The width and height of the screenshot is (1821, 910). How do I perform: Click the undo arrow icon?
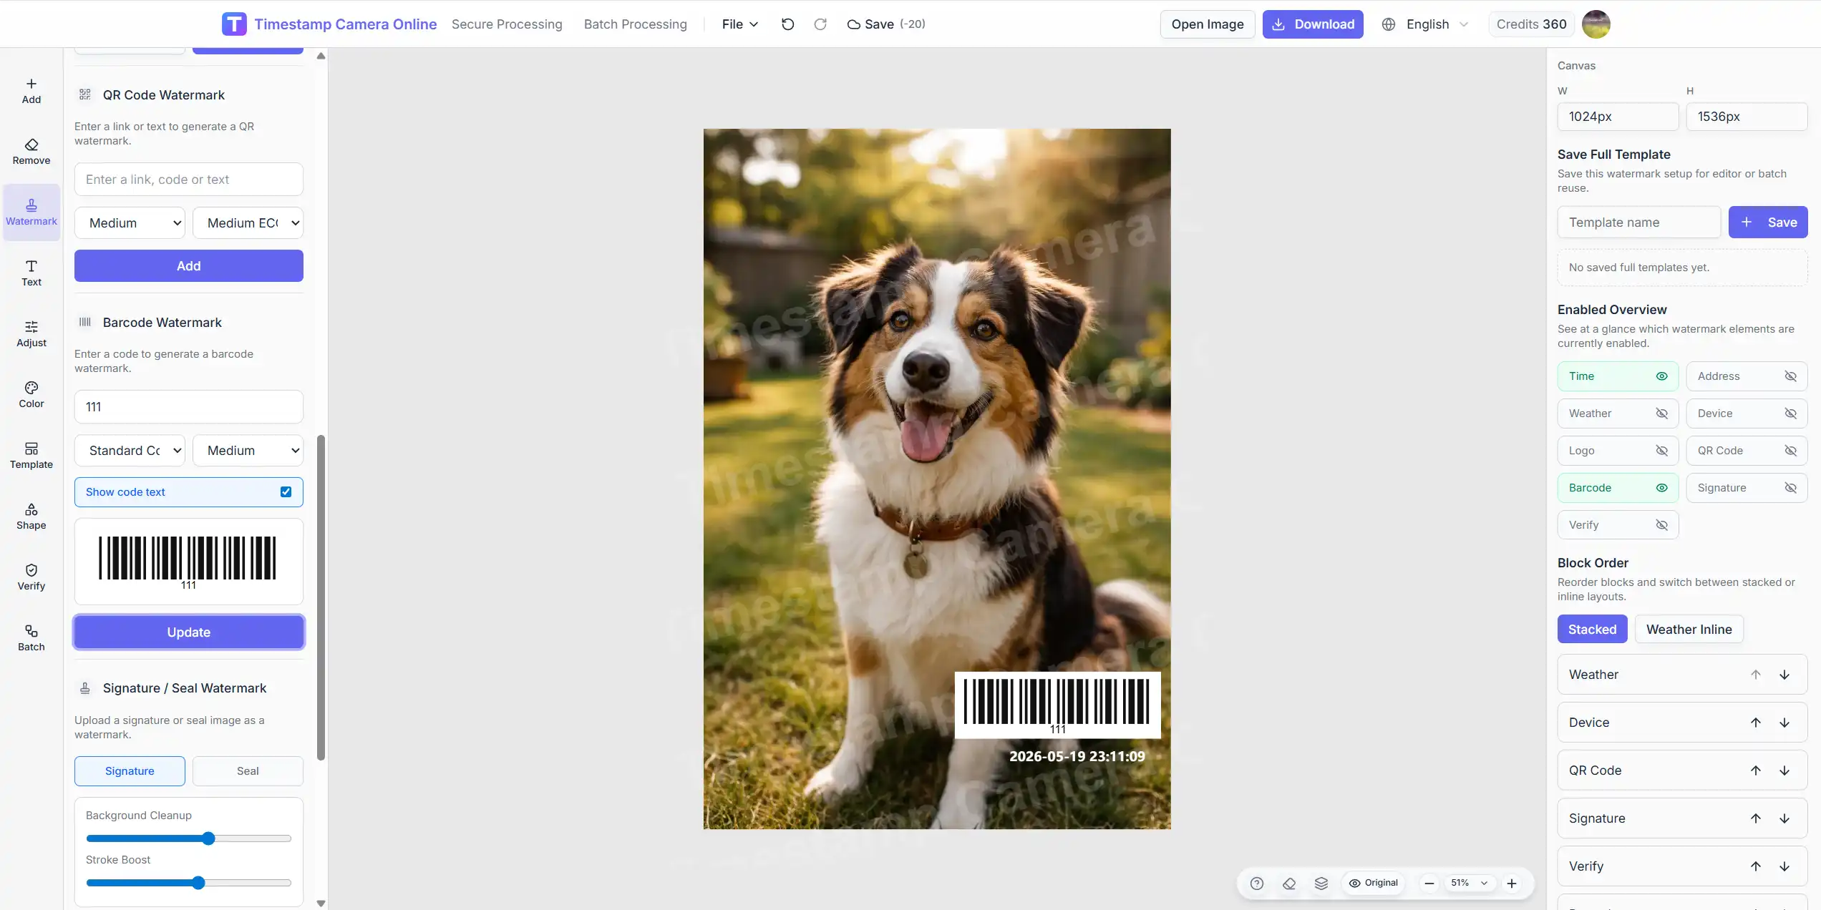tap(787, 24)
